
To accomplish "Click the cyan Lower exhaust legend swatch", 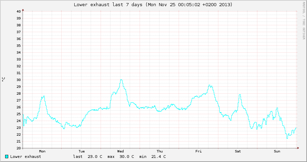I will [7, 157].
